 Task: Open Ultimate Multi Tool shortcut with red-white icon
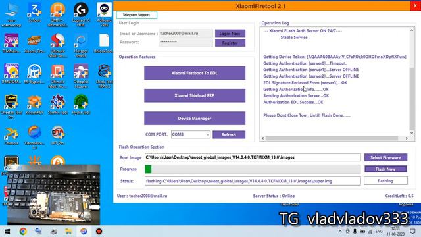coord(58,45)
